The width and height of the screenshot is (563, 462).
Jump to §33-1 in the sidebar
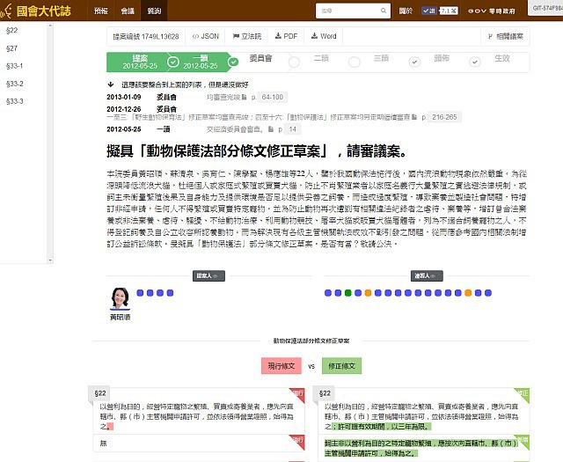tap(15, 66)
